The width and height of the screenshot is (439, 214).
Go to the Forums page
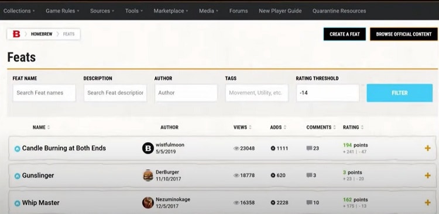(x=239, y=11)
